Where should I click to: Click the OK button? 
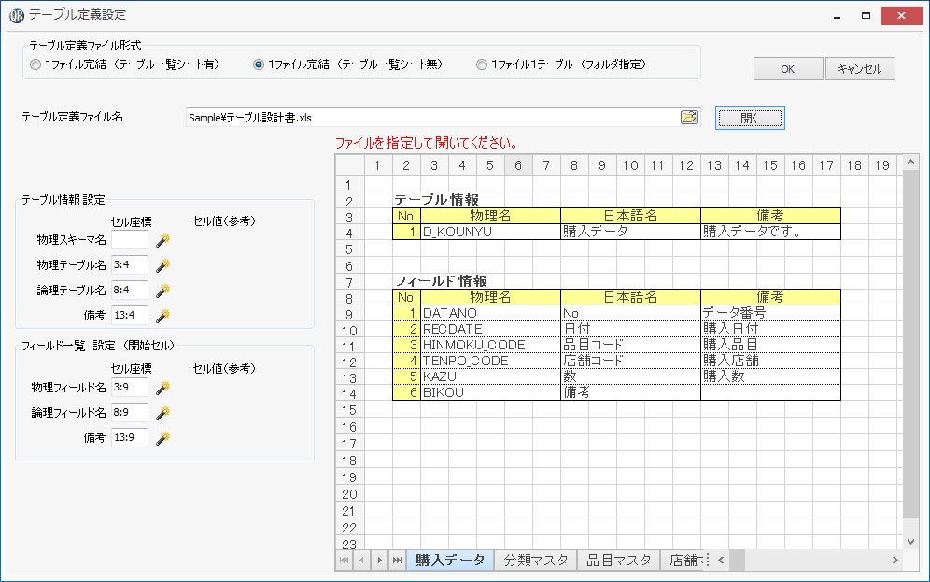[x=788, y=69]
